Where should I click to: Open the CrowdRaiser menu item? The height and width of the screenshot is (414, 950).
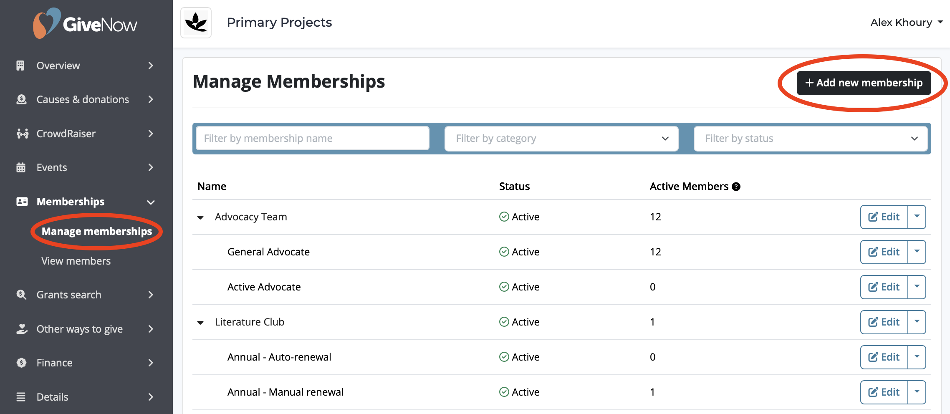pos(66,134)
